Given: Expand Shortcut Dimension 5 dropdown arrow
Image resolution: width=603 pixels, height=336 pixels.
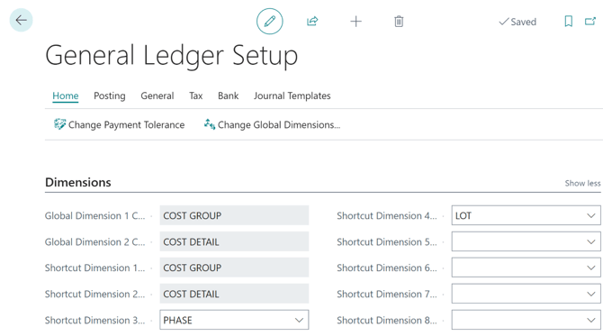Looking at the screenshot, I should click(x=591, y=241).
